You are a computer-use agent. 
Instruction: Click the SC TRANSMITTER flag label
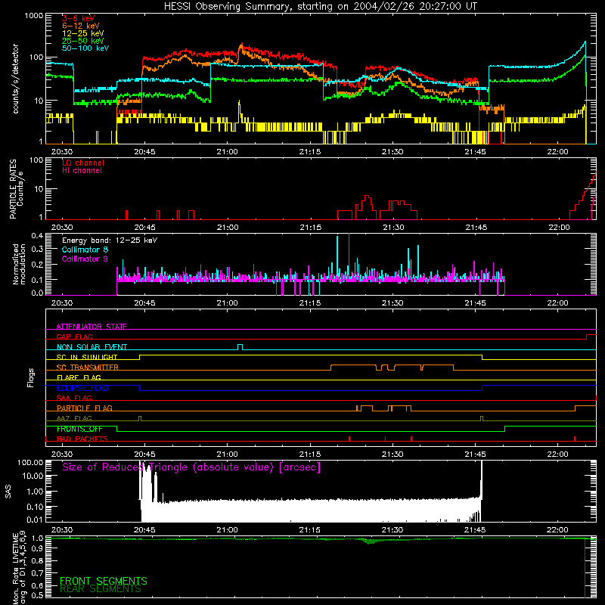[x=87, y=367]
